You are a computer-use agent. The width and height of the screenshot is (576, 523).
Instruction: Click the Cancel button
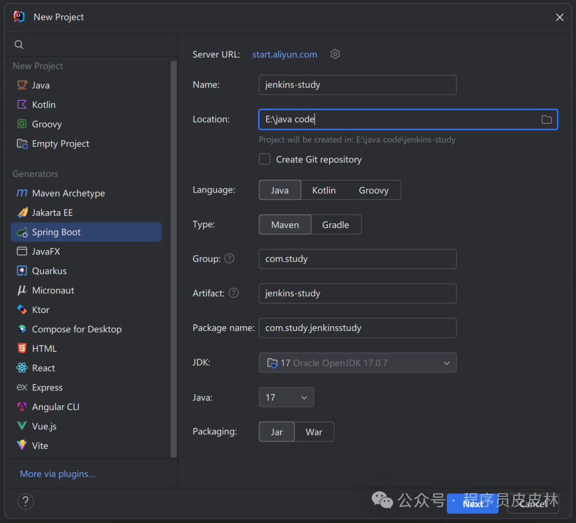(533, 503)
